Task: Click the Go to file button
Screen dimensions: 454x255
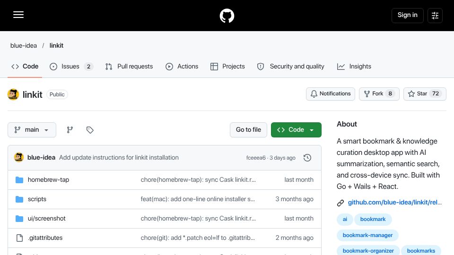Action: pyautogui.click(x=248, y=130)
